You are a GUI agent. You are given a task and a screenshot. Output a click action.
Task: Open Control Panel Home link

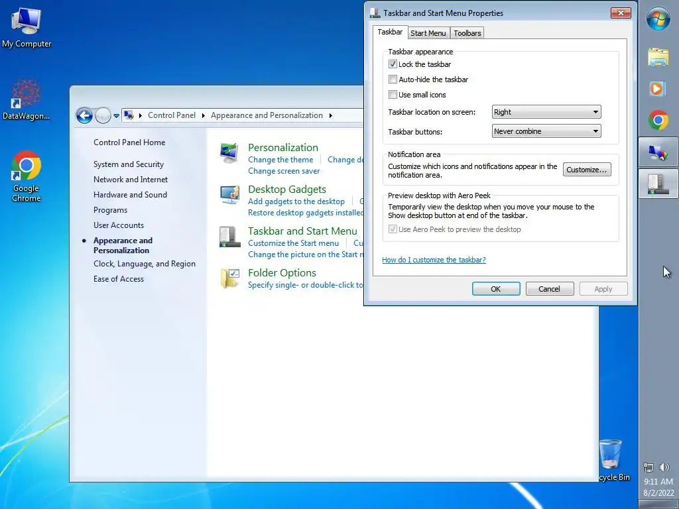coord(129,142)
